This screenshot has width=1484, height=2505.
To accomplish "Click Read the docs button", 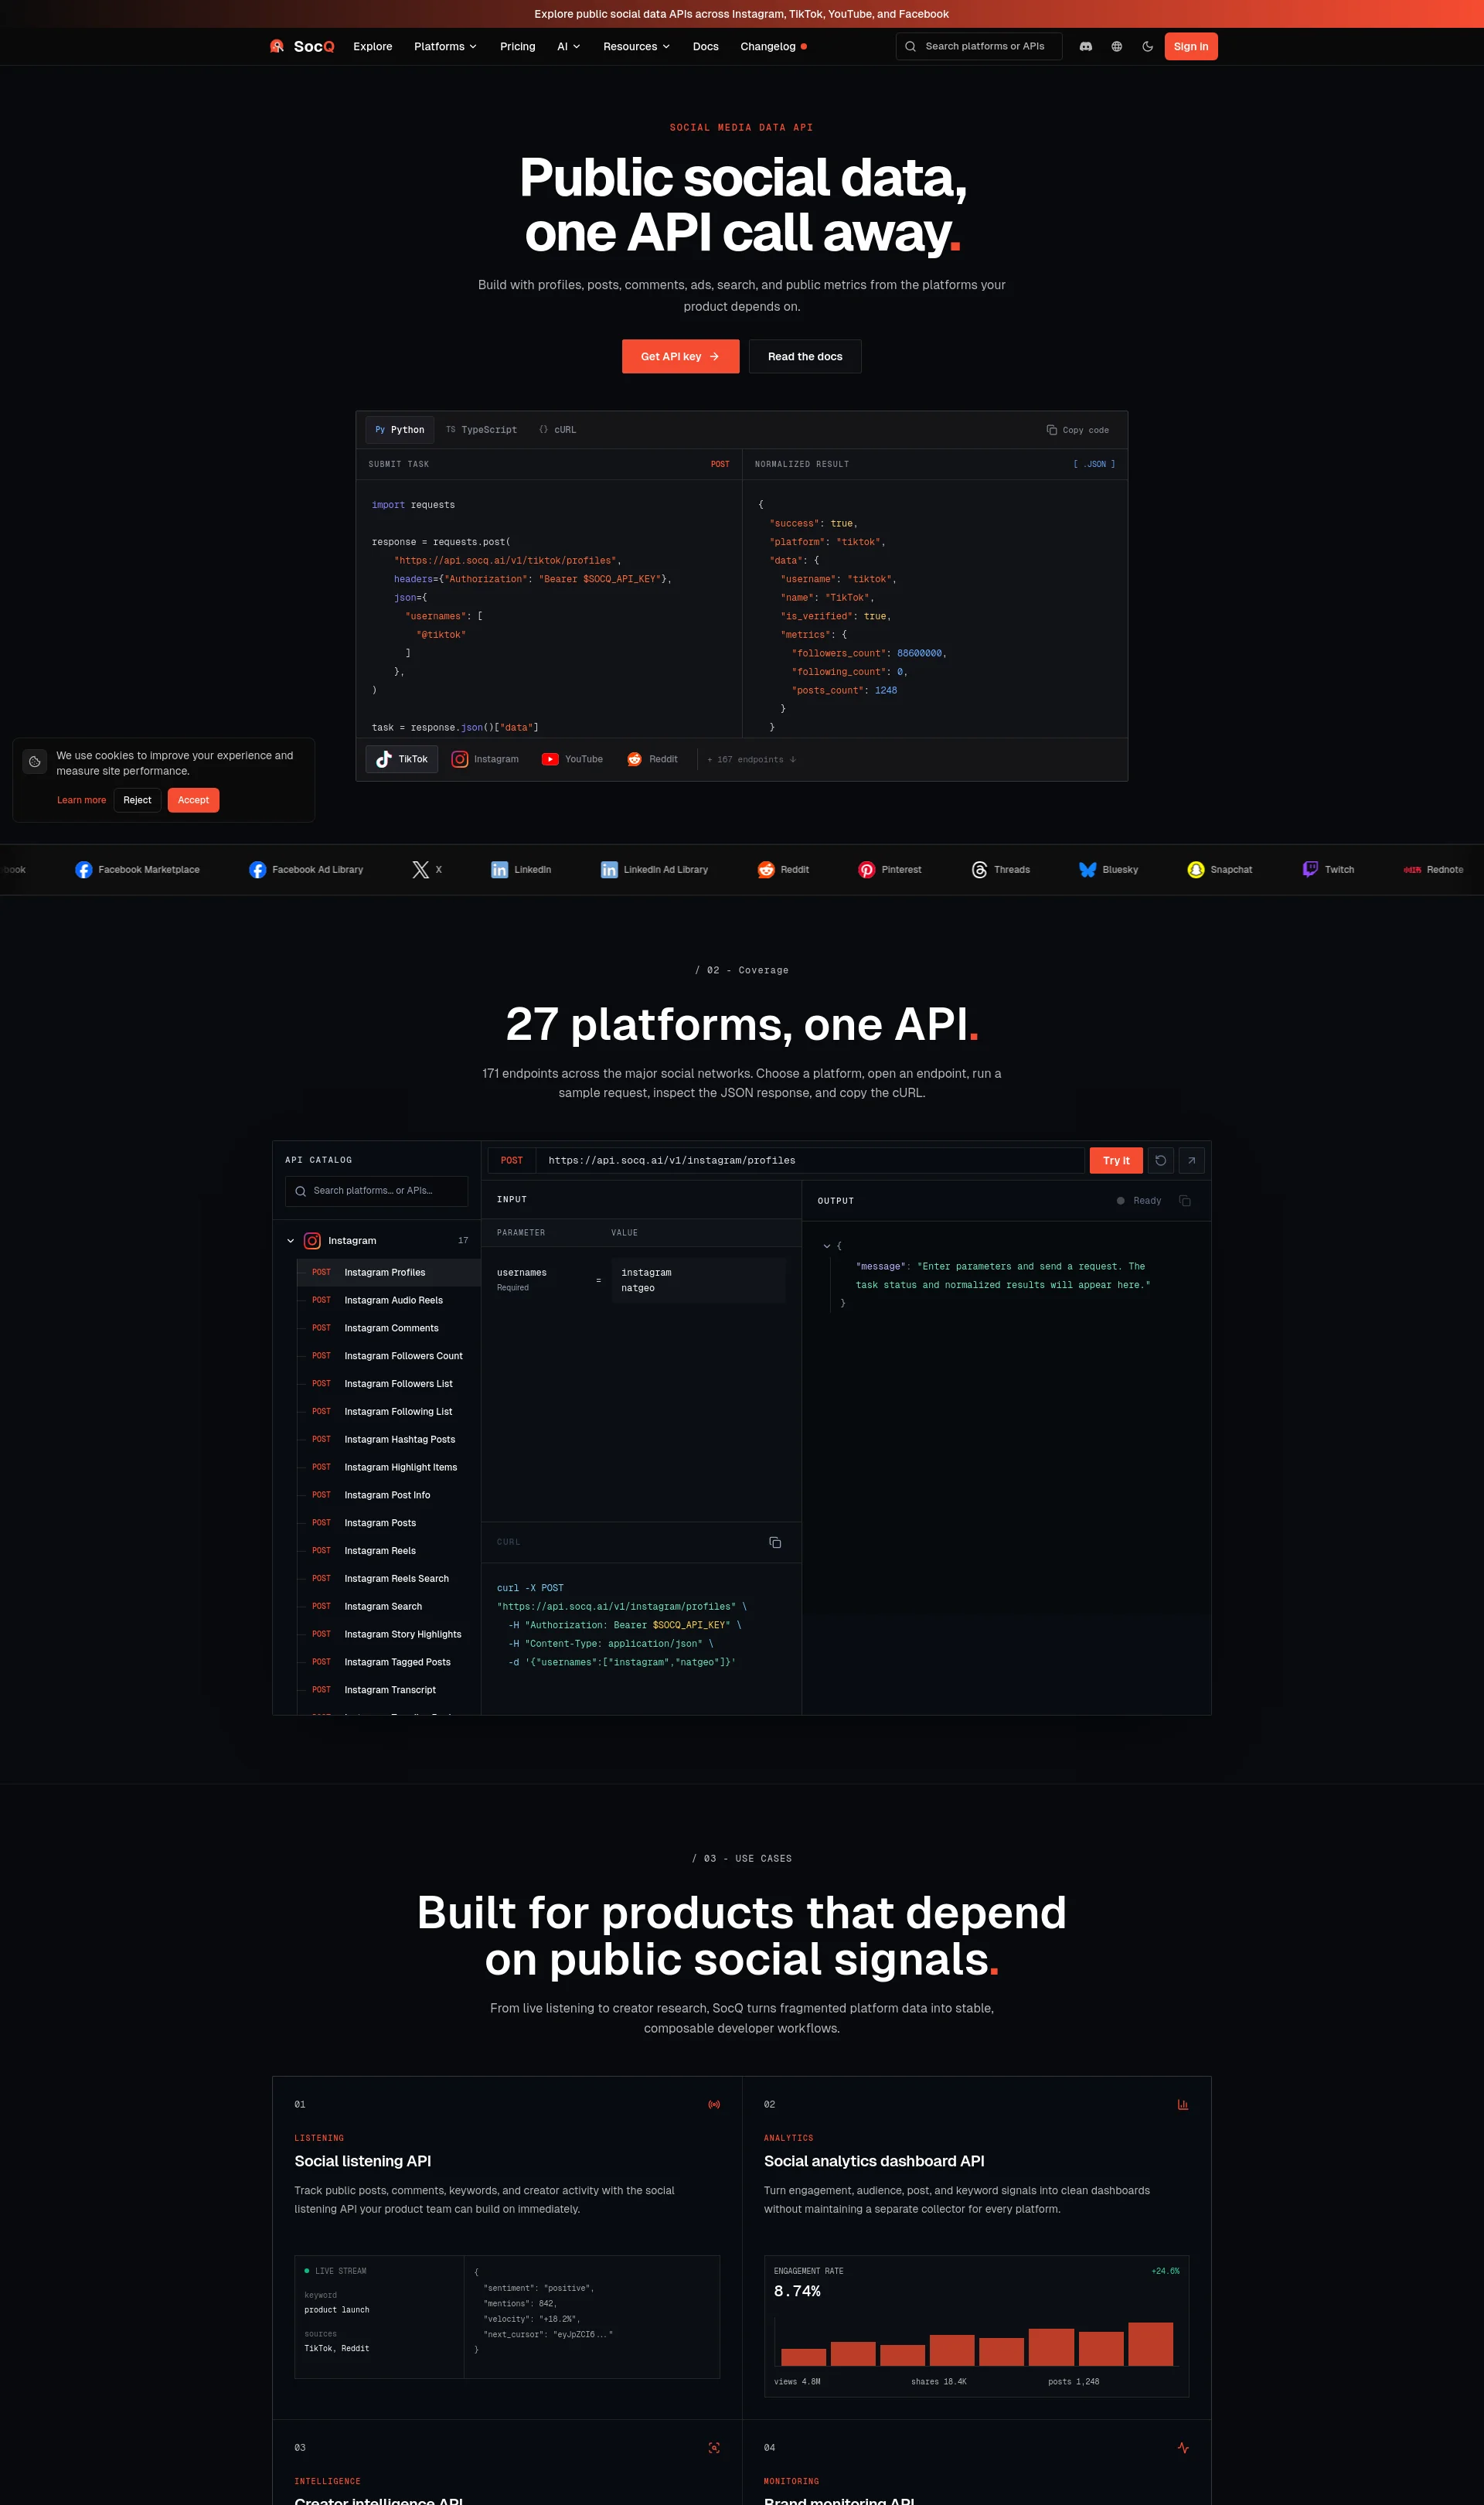I will (805, 356).
